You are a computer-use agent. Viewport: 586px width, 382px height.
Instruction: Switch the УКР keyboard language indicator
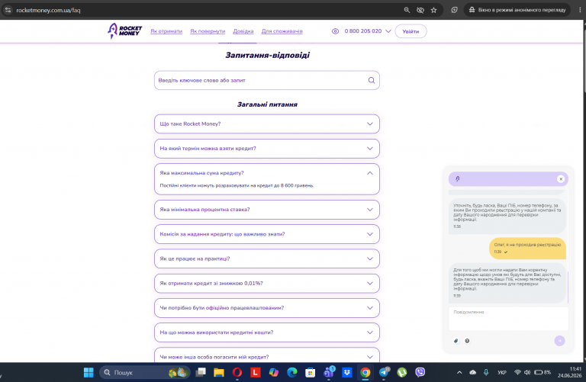(502, 372)
